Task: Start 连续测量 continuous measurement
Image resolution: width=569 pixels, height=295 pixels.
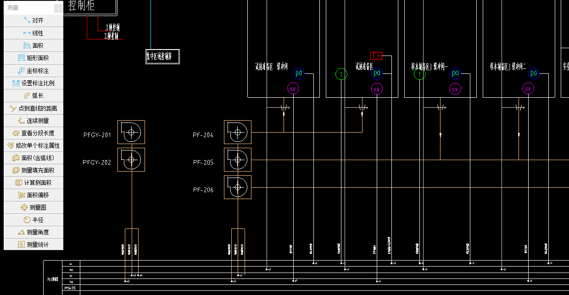Action: (33, 121)
